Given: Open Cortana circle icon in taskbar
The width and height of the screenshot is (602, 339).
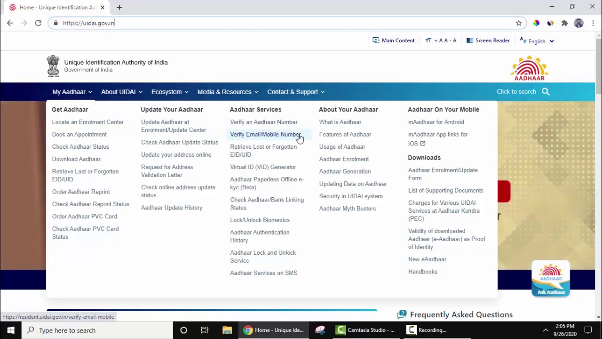Looking at the screenshot, I should tap(183, 330).
